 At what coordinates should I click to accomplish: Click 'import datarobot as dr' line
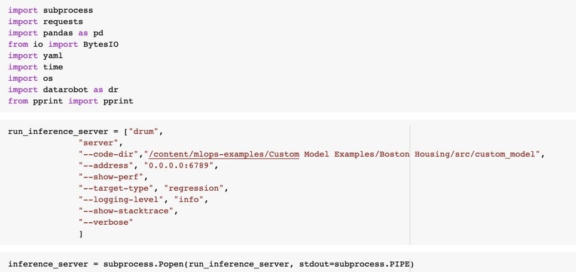[x=63, y=90]
